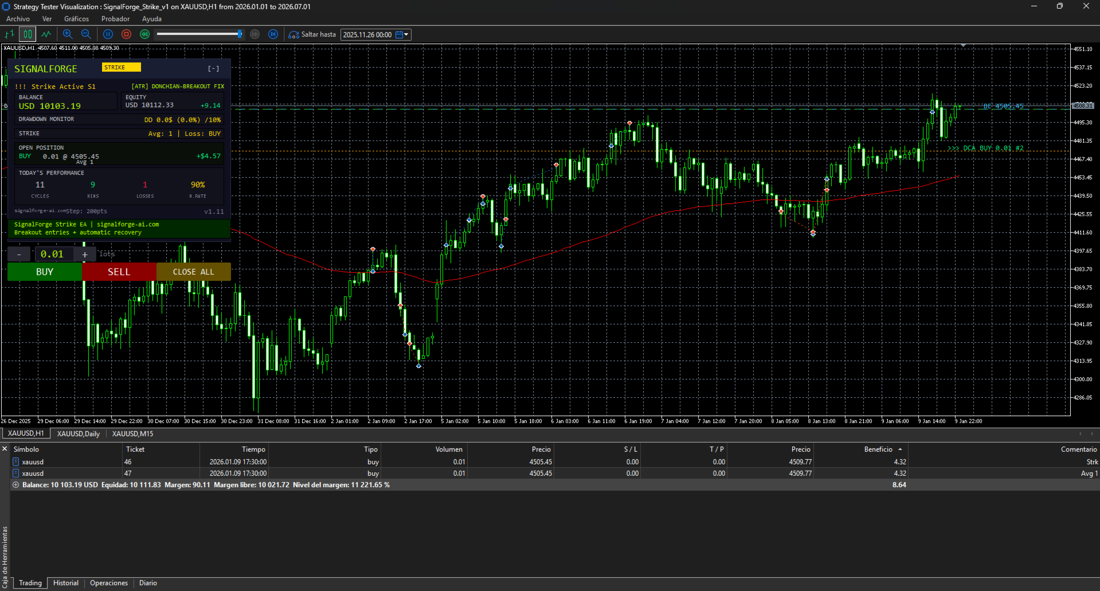
Task: Click the BE 4505.45 break-even line label
Action: (x=1003, y=107)
